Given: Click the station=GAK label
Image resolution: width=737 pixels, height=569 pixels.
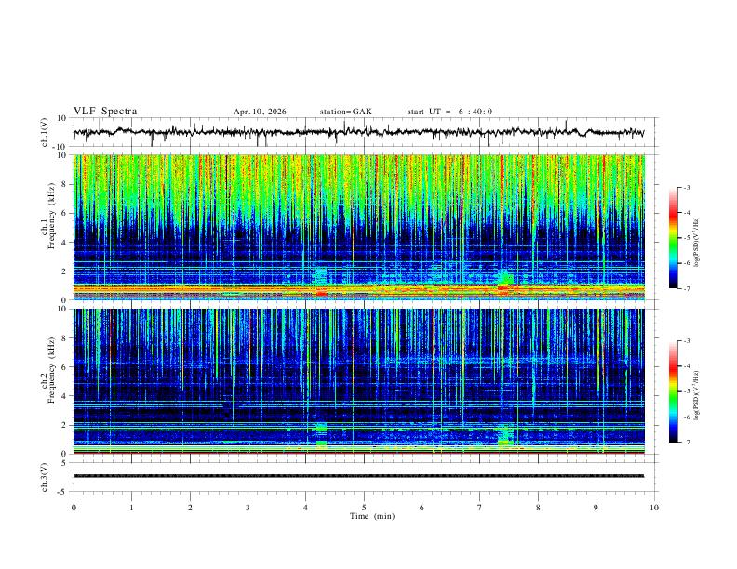Looking at the screenshot, I should tap(346, 112).
